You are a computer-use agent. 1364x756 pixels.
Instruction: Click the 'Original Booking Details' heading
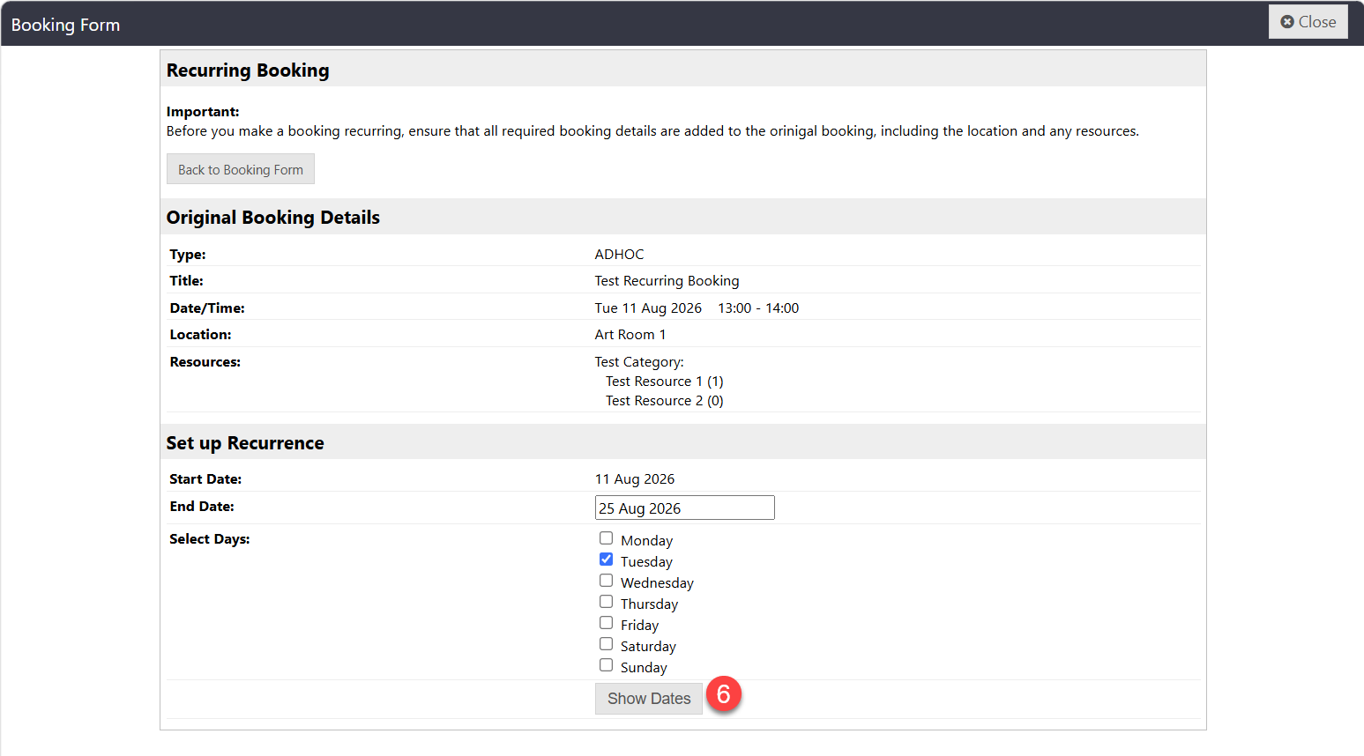[273, 218]
